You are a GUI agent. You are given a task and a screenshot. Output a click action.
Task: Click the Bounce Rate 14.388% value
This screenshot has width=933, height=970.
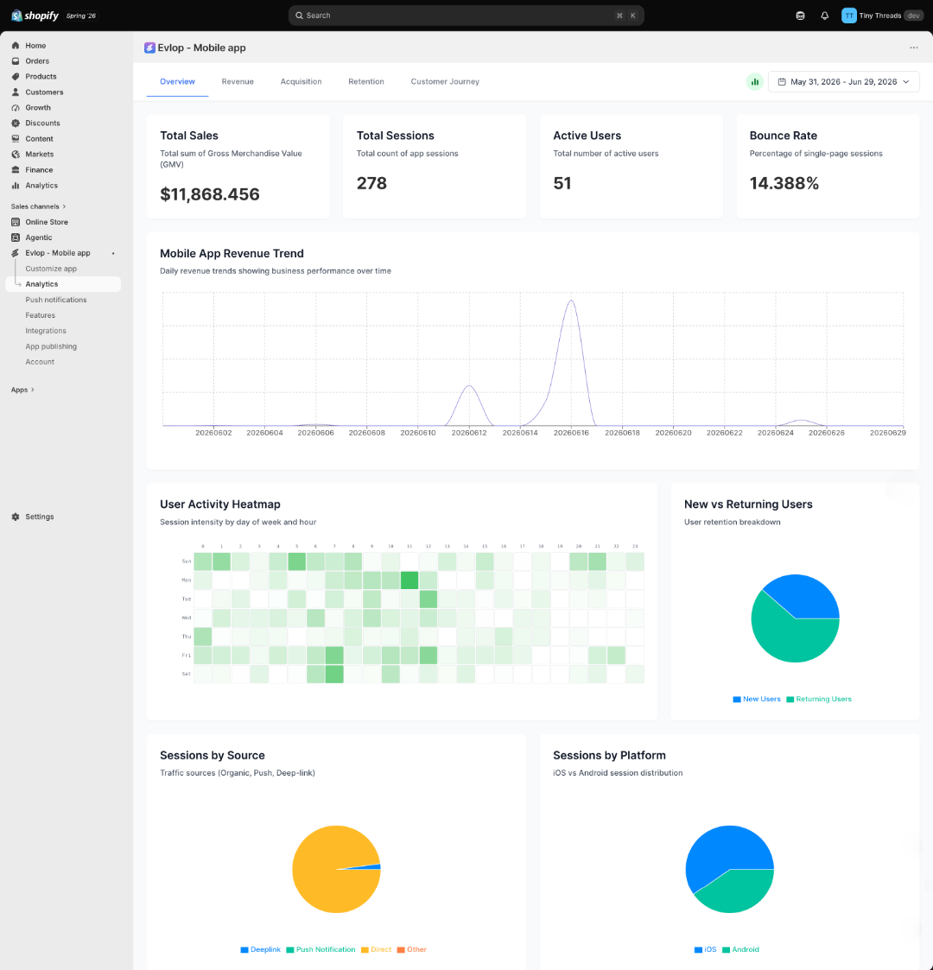coord(784,183)
